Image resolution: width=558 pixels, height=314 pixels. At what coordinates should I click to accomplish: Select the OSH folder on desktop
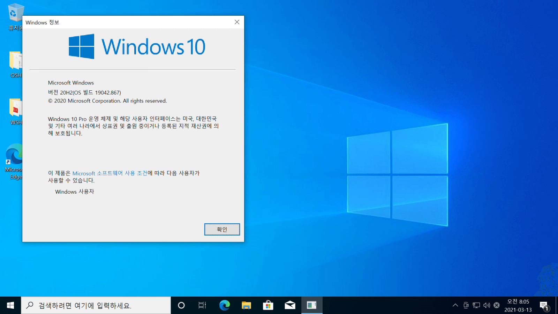click(15, 65)
